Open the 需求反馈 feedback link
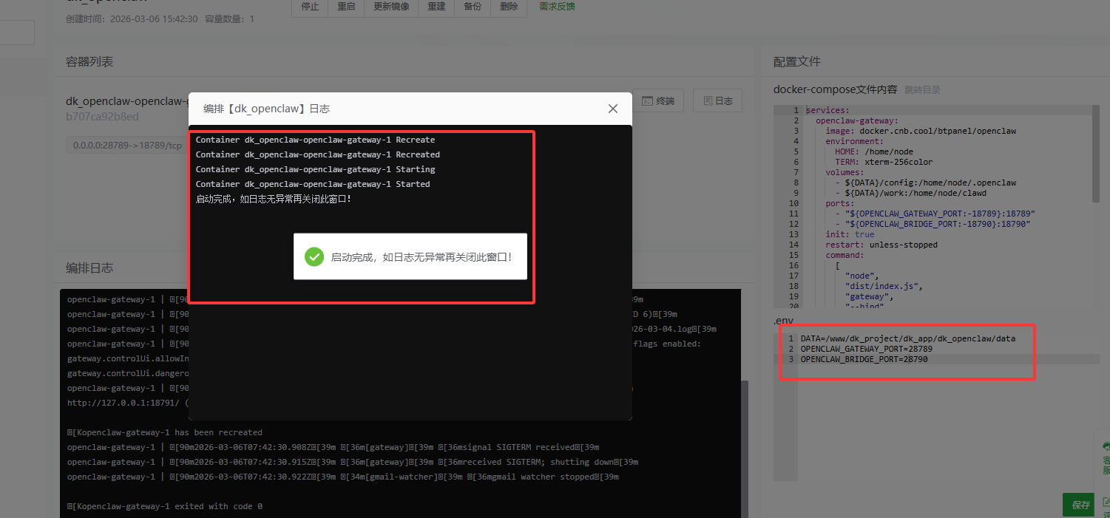 pos(556,7)
